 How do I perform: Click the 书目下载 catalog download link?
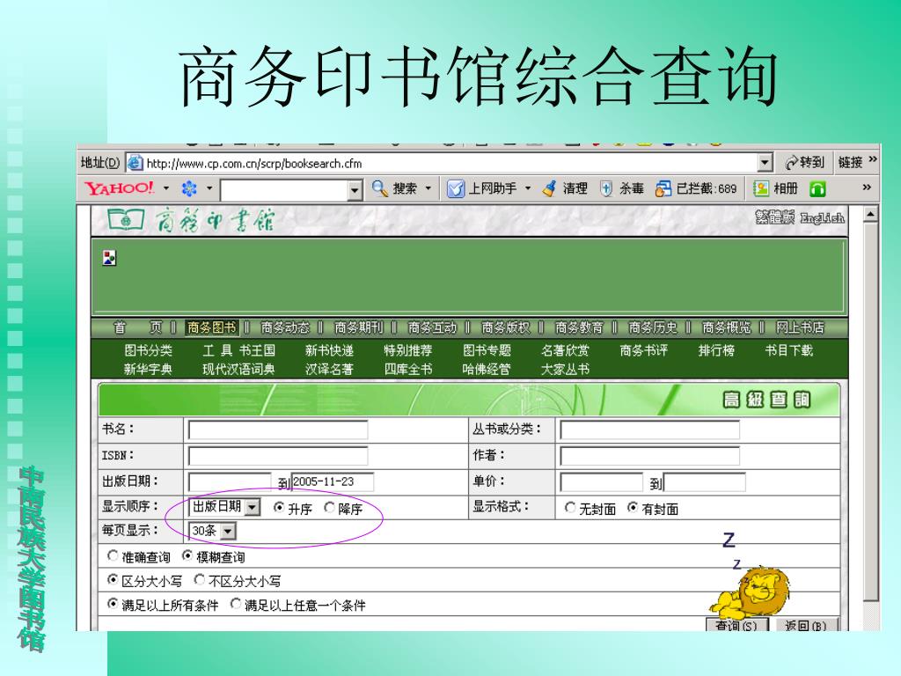pos(789,350)
